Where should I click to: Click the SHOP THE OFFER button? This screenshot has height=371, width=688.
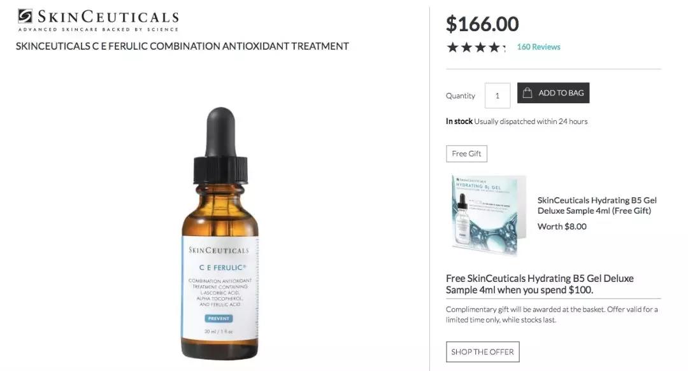(x=483, y=352)
